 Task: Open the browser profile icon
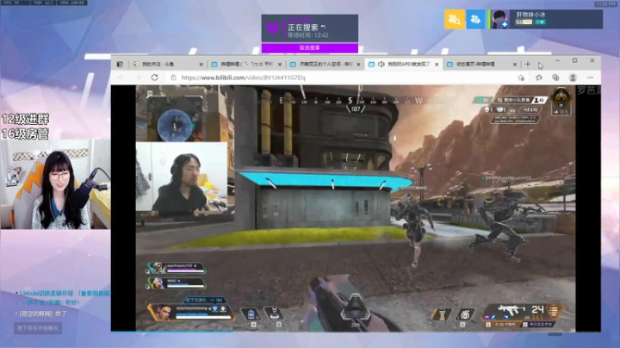(x=573, y=78)
